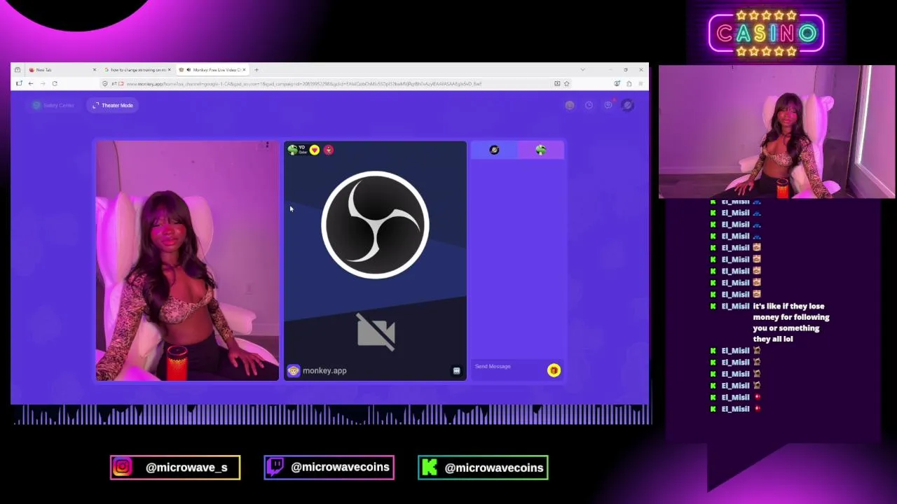Expand the tab list dropdown arrow
The image size is (897, 504).
coord(582,70)
